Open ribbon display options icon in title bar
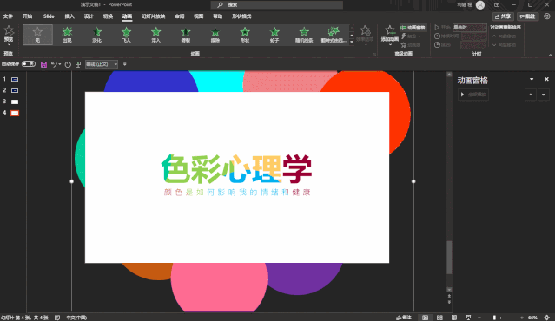Viewport: 555px width, 321px height. (x=497, y=4)
